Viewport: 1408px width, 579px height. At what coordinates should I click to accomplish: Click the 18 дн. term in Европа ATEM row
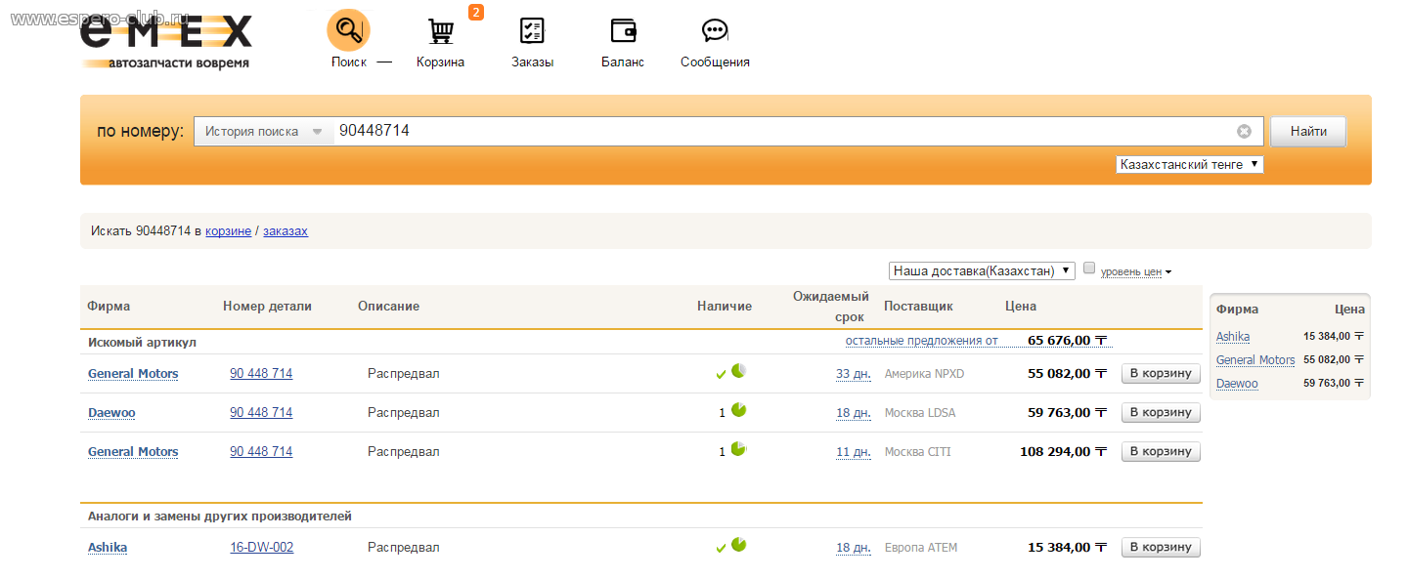tap(854, 548)
